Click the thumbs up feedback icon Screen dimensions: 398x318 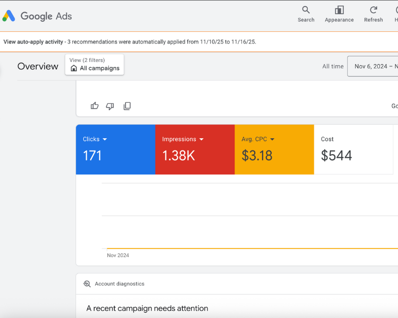94,106
